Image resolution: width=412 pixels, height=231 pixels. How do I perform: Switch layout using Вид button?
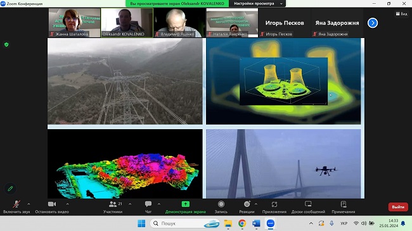[x=401, y=14]
